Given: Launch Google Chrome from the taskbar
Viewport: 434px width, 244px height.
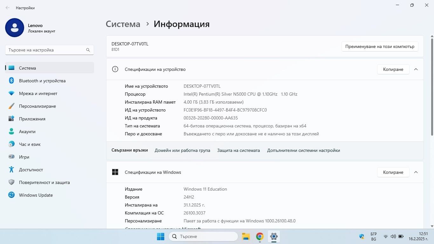Looking at the screenshot, I should (260, 236).
